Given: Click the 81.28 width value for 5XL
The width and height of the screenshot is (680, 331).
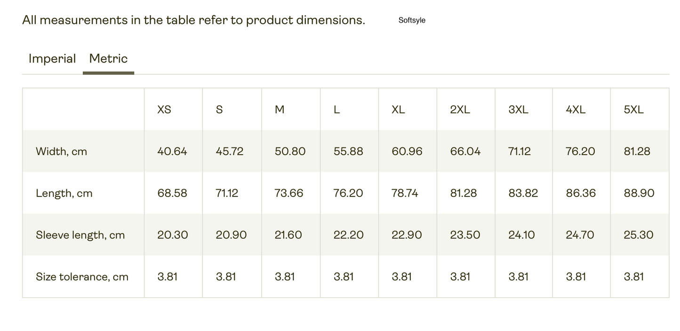Looking at the screenshot, I should [x=637, y=151].
